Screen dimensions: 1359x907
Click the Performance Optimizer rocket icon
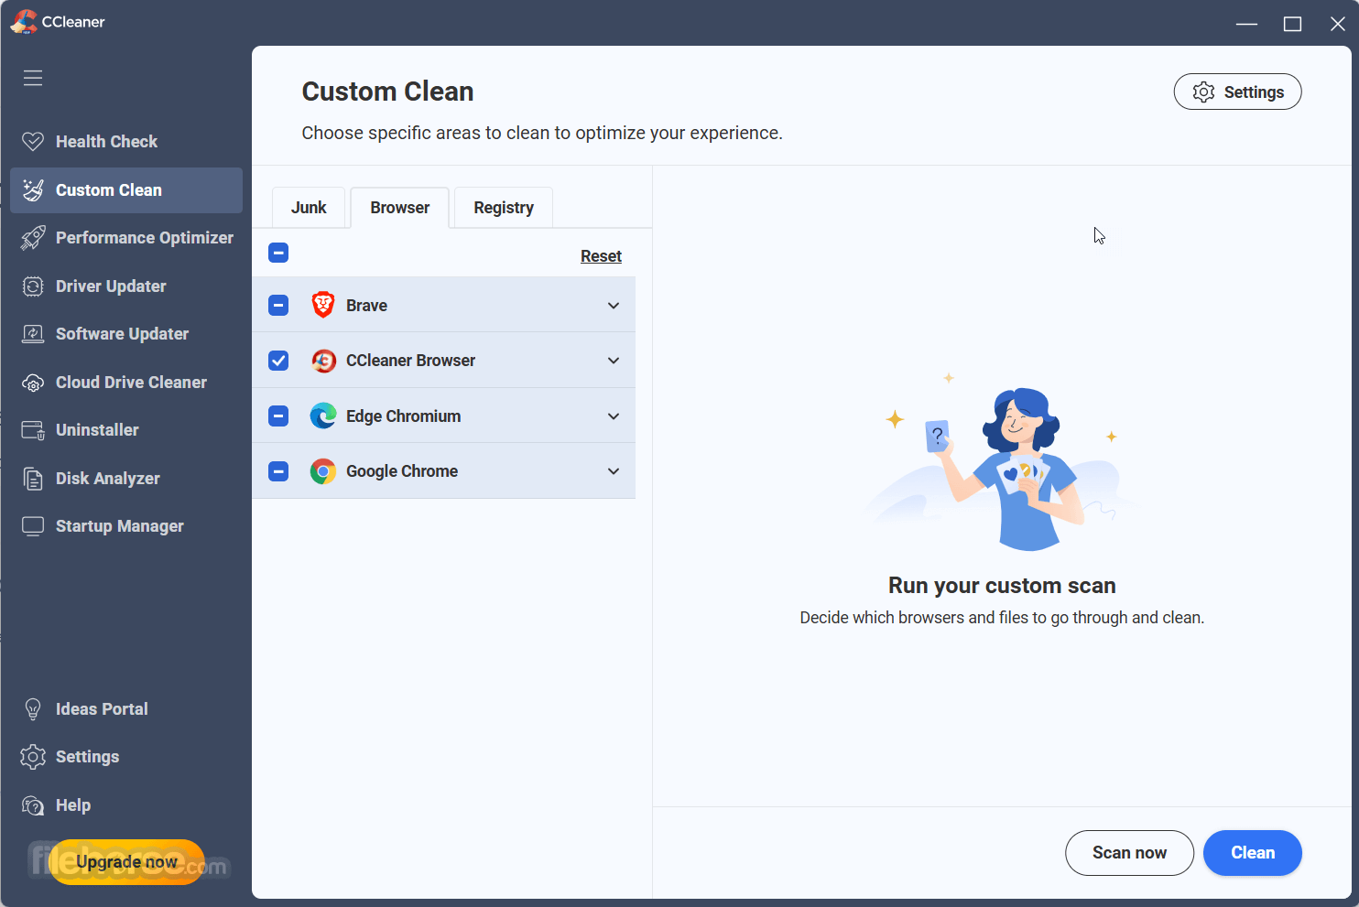pyautogui.click(x=33, y=238)
